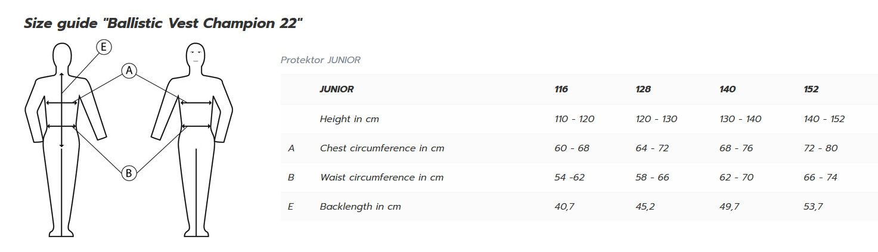This screenshot has height=252, width=878.
Task: Select the size guide heading text
Action: click(164, 23)
